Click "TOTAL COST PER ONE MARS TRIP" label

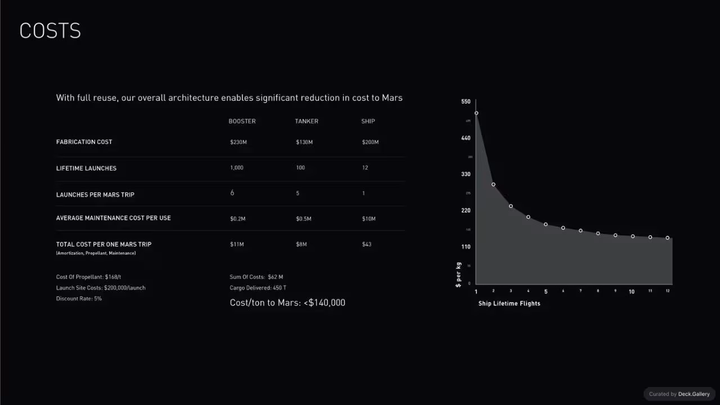pos(103,244)
